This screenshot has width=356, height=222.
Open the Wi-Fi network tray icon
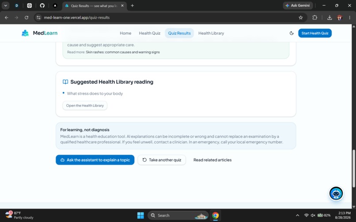306,215
